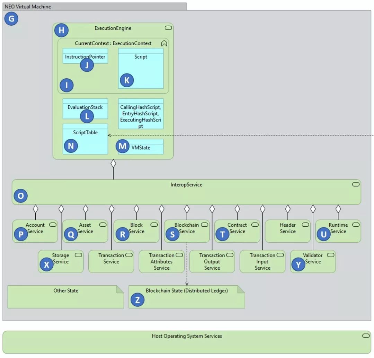Click the InteropService title text
Screen dimensions: 374x358
(x=186, y=185)
